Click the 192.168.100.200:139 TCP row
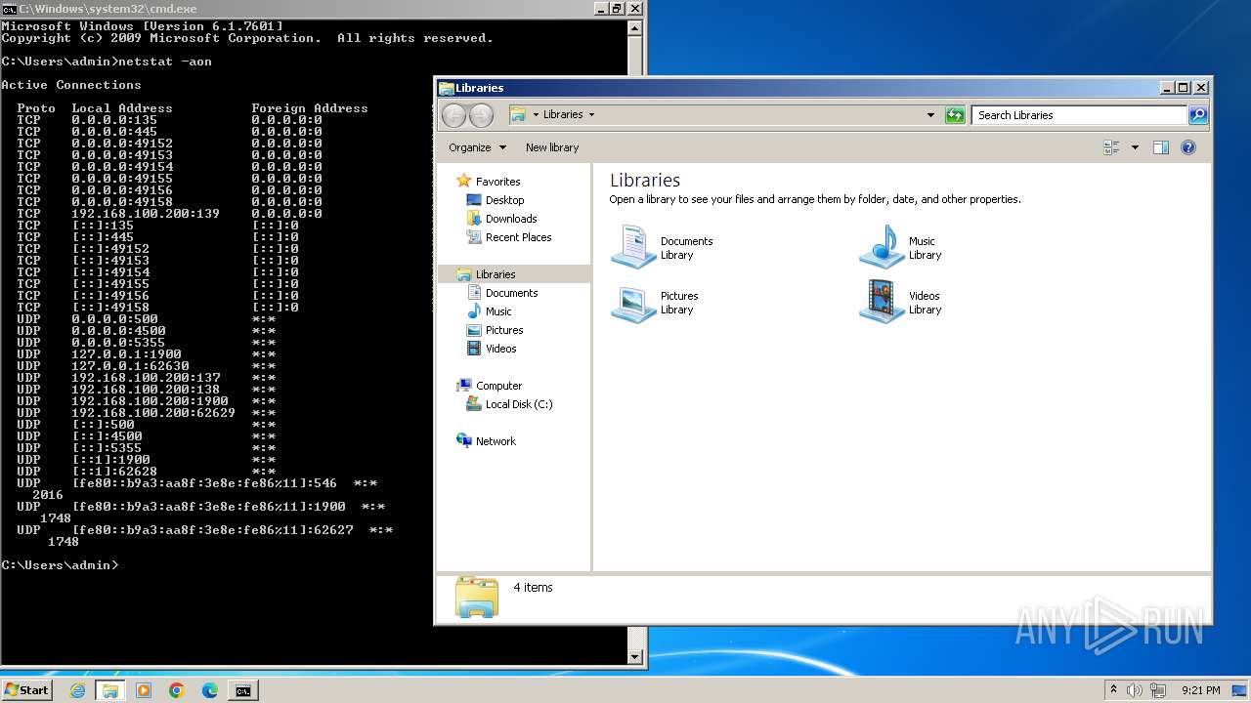 pyautogui.click(x=169, y=214)
